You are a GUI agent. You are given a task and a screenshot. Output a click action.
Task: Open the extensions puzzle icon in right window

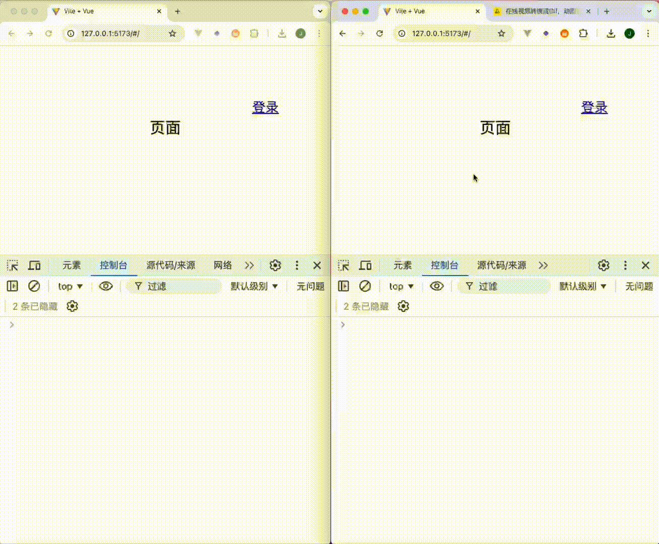583,33
